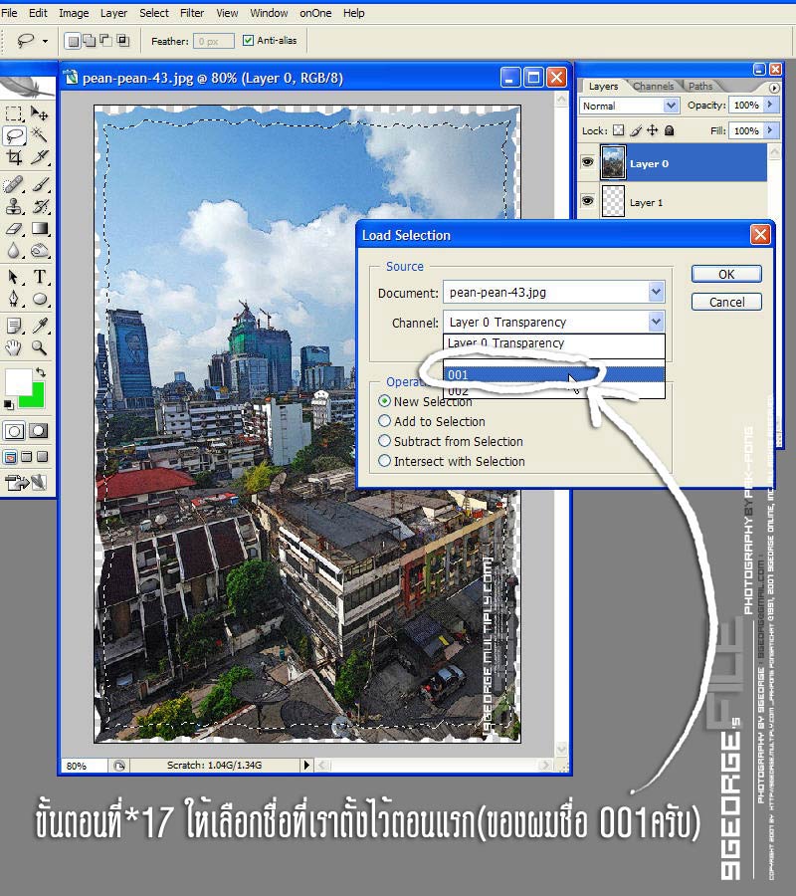Select Subtract from Selection radio button
Screen dimensions: 796x896
click(384, 441)
